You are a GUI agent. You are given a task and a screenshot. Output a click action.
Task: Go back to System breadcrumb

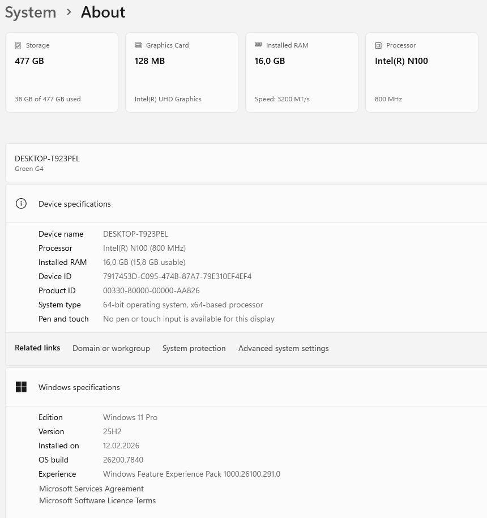tap(31, 12)
